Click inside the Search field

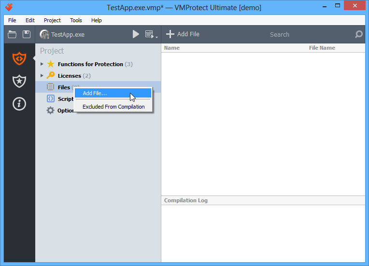[x=280, y=35]
